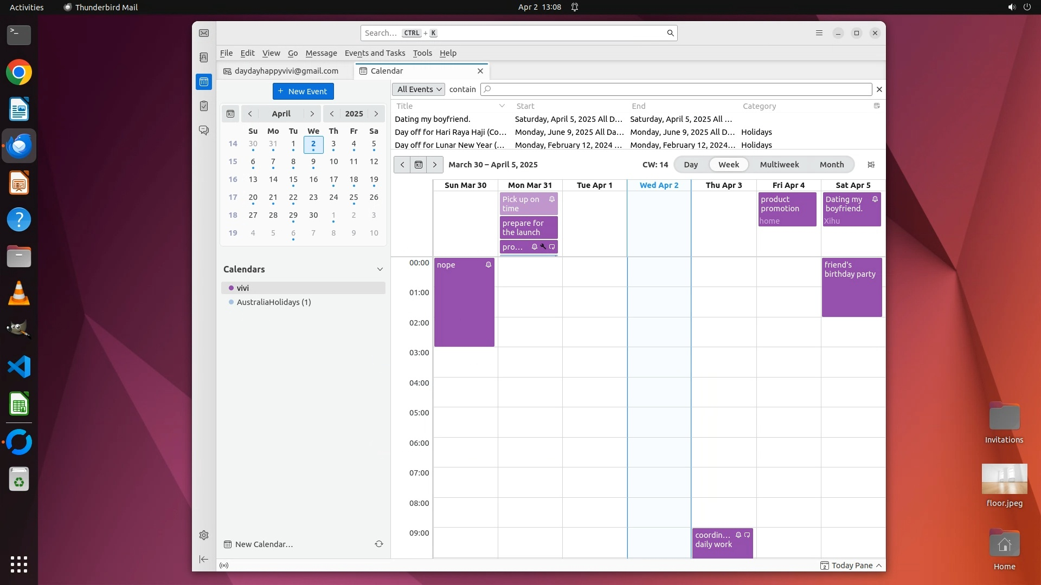The height and width of the screenshot is (585, 1041).
Task: Open the Chat sidebar icon
Action: pyautogui.click(x=204, y=131)
